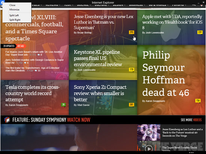Click the 156 comment badge on Philip Seymour Hoffman story

[198, 101]
